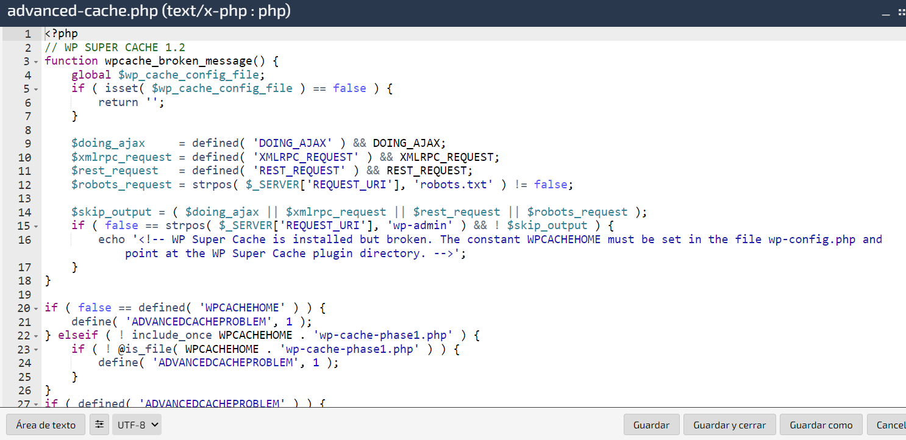The width and height of the screenshot is (906, 440).
Task: Fold the isset if block on line 5
Action: pos(36,89)
